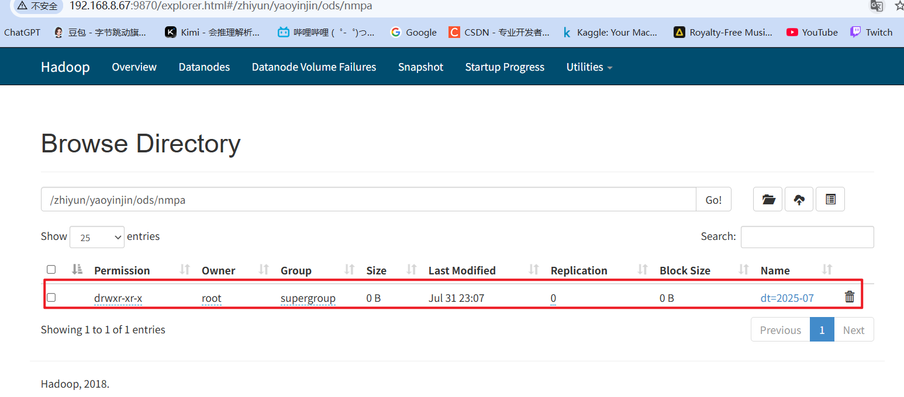Sort by Last Modified column arrows

[533, 270]
